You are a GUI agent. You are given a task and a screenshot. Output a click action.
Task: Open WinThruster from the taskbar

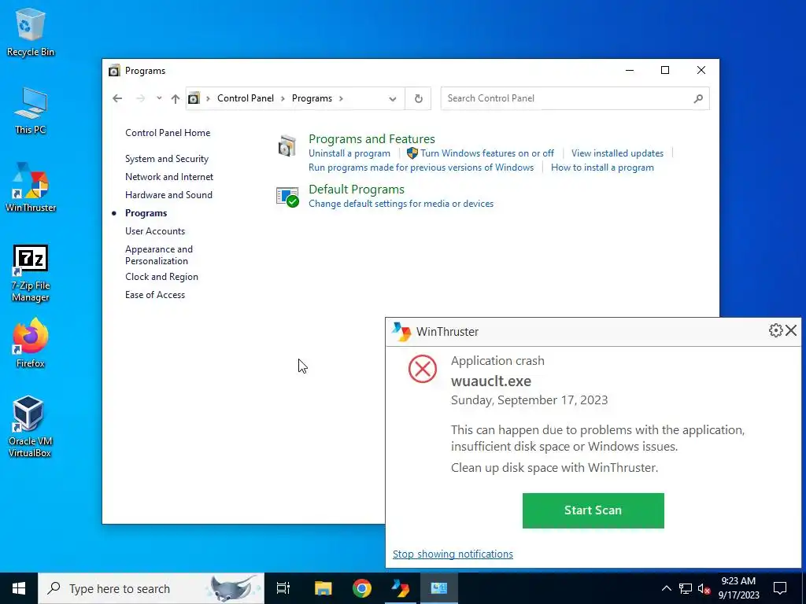[x=401, y=588]
